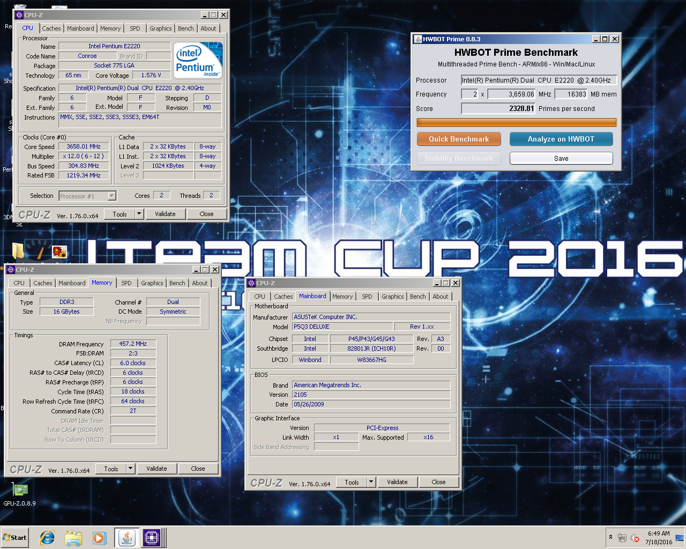Click the CPU-Z icon in the Mainboard window title bar
This screenshot has height=549, width=686.
click(251, 283)
